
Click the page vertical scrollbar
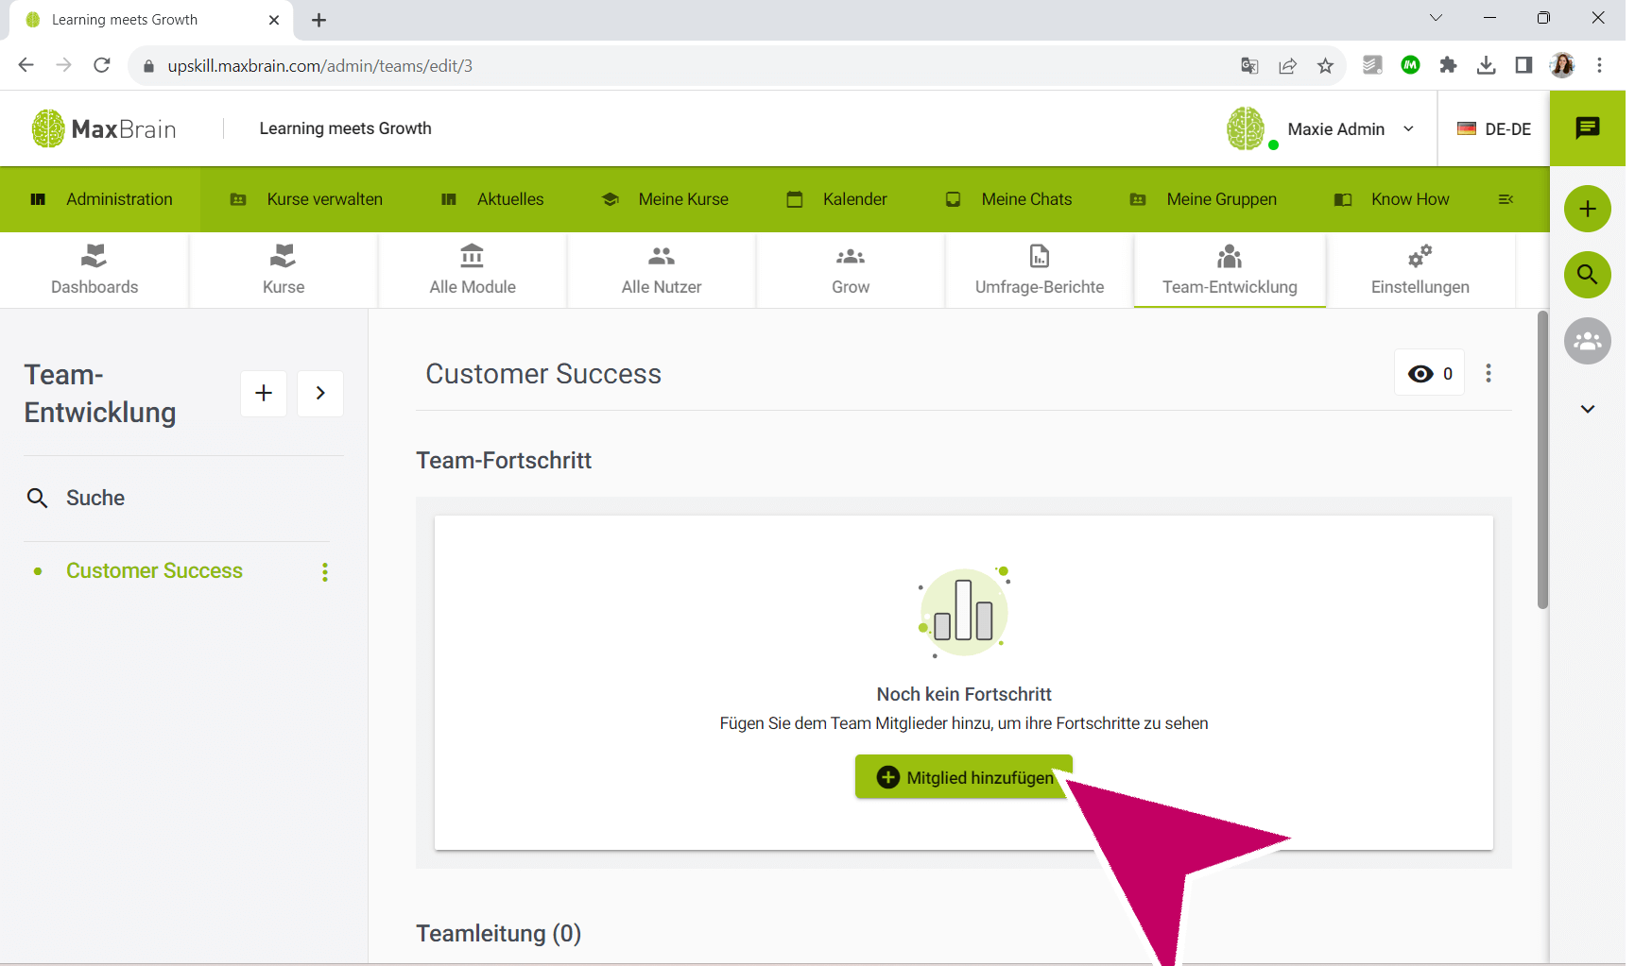pos(1542,460)
